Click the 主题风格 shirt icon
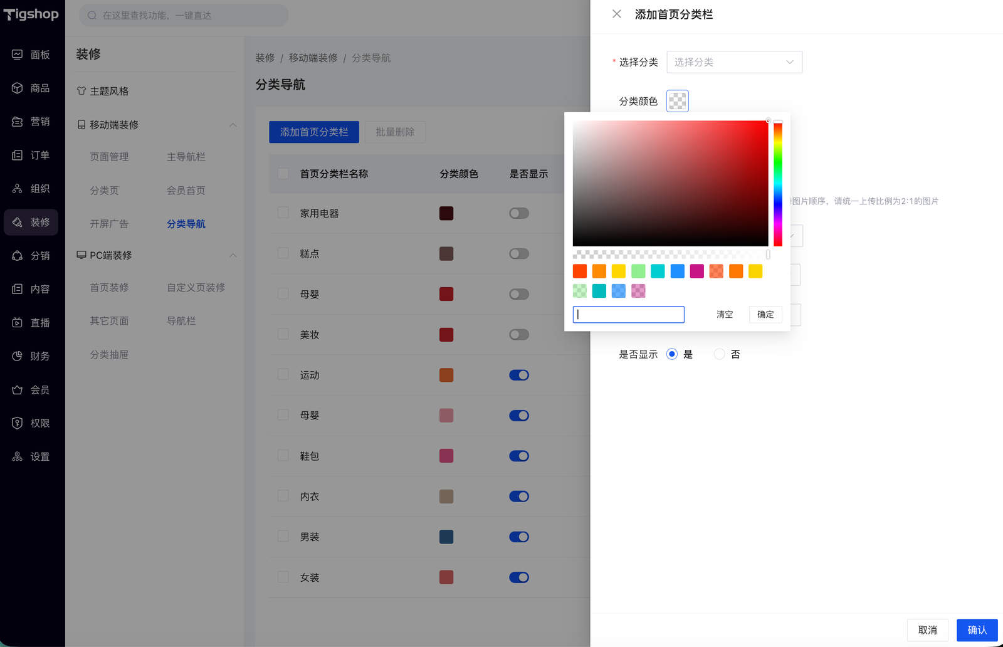Image resolution: width=1003 pixels, height=647 pixels. (81, 91)
